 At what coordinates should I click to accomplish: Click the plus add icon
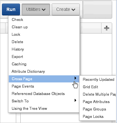point(107,28)
